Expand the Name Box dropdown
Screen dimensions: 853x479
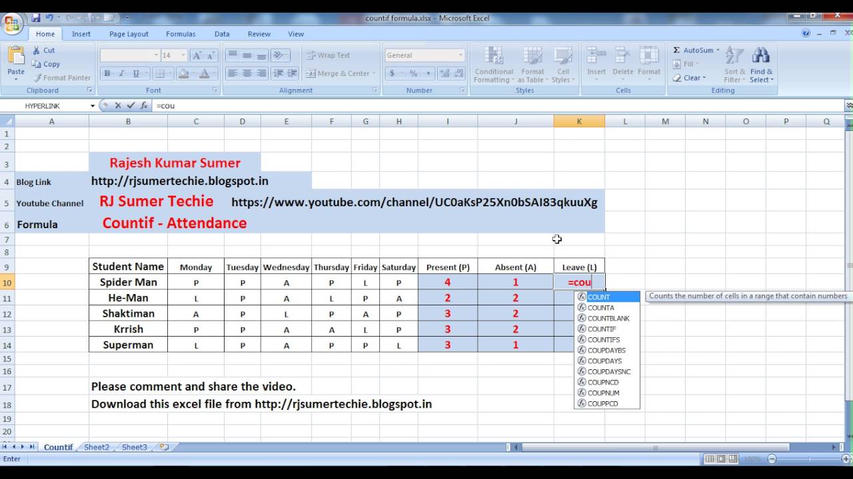tap(93, 106)
